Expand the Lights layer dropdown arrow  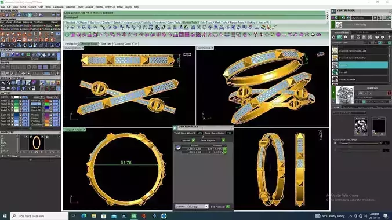(13, 97)
